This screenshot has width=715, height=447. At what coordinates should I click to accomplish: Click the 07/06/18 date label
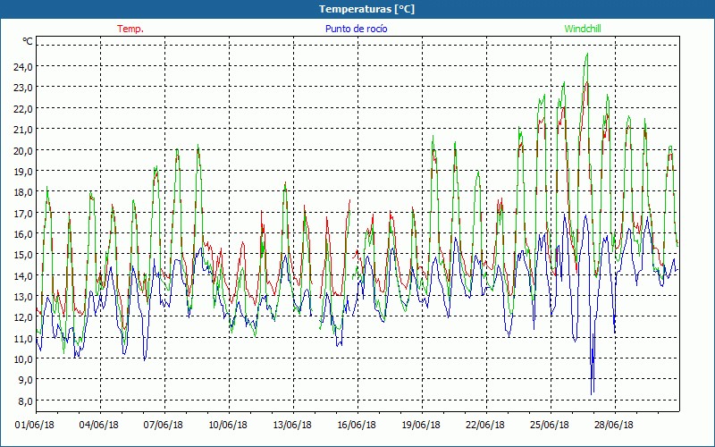pyautogui.click(x=164, y=425)
